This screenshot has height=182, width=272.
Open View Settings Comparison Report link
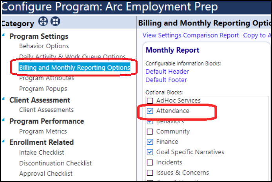(x=190, y=35)
